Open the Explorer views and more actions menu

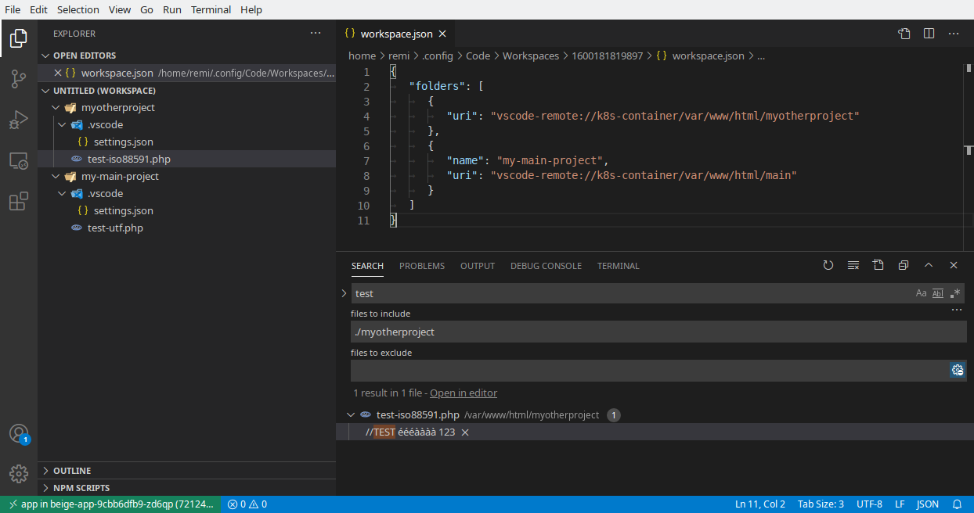[x=316, y=34]
